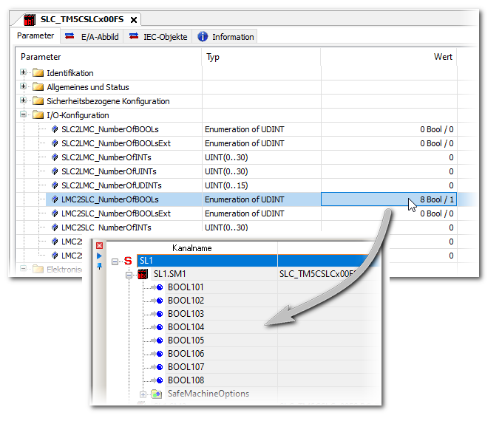502x421 pixels.
Task: Close the SLC_TM5CSLCx00FS editor tab
Action: coord(133,19)
